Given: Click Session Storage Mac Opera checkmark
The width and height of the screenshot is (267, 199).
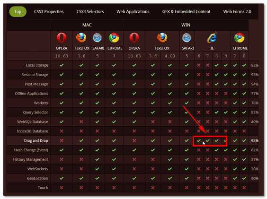Looking at the screenshot, I should (x=62, y=75).
